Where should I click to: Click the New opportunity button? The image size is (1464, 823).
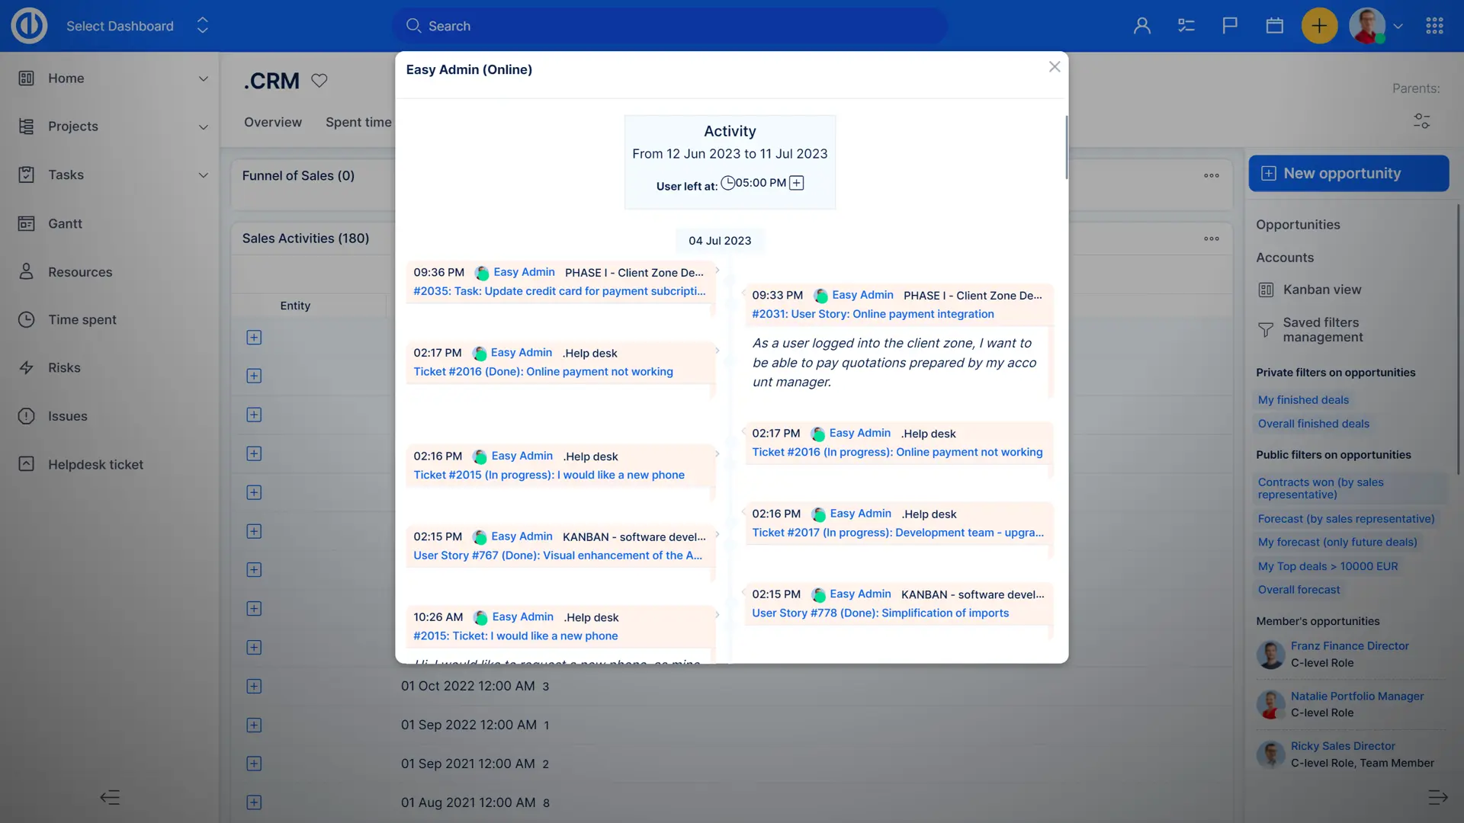pos(1348,173)
